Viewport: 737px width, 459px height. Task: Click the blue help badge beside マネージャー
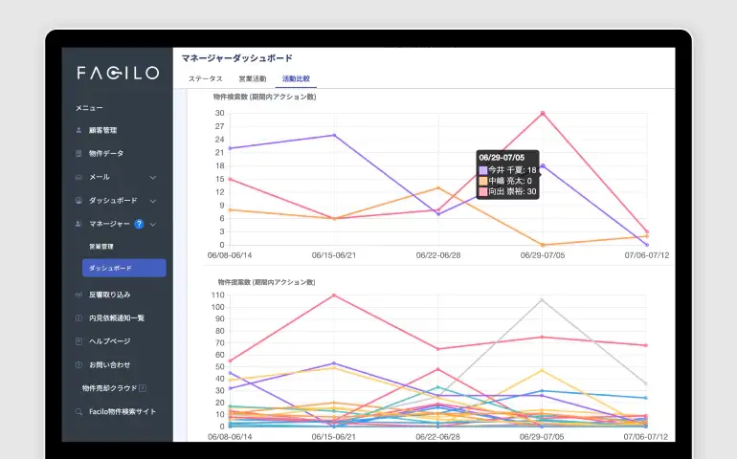139,224
